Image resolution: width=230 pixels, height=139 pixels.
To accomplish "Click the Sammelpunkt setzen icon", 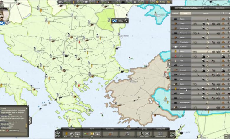I will pyautogui.click(x=160, y=134).
